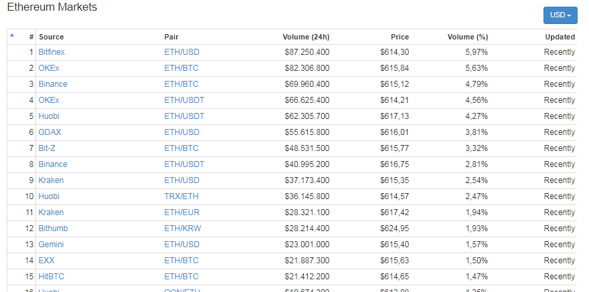
Task: Sort markets by Price column header
Action: [x=400, y=37]
